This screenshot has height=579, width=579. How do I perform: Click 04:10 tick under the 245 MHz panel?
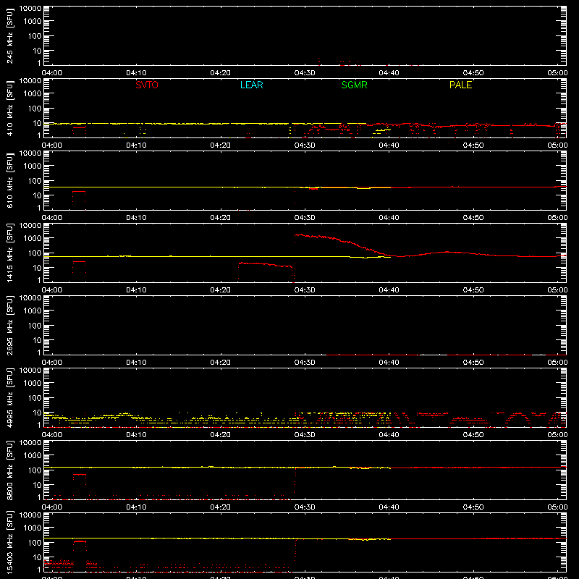(136, 73)
